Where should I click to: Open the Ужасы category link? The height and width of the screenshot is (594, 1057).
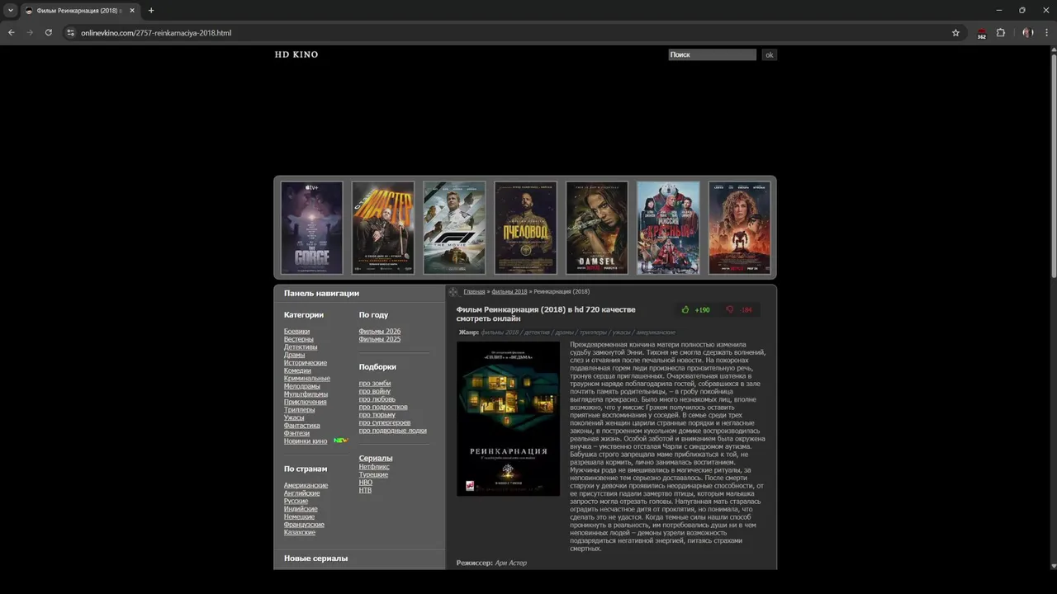coord(294,417)
